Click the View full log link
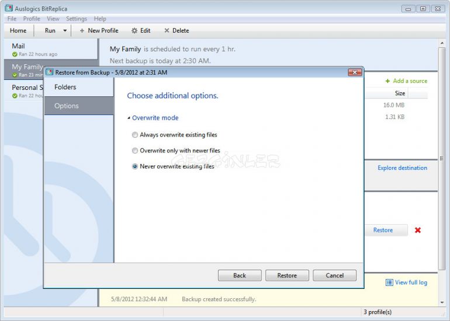 coord(411,282)
